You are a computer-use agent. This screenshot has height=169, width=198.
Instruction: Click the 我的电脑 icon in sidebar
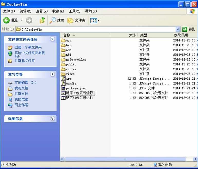[10, 100]
